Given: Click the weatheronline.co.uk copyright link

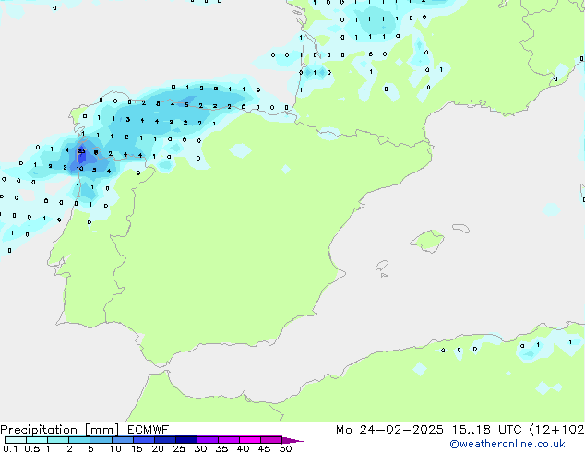Looking at the screenshot, I should [507, 444].
